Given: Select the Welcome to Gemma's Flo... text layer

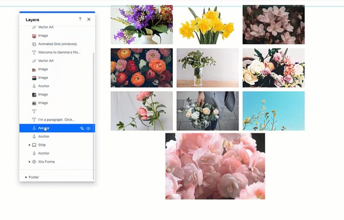Looking at the screenshot, I should point(59,52).
